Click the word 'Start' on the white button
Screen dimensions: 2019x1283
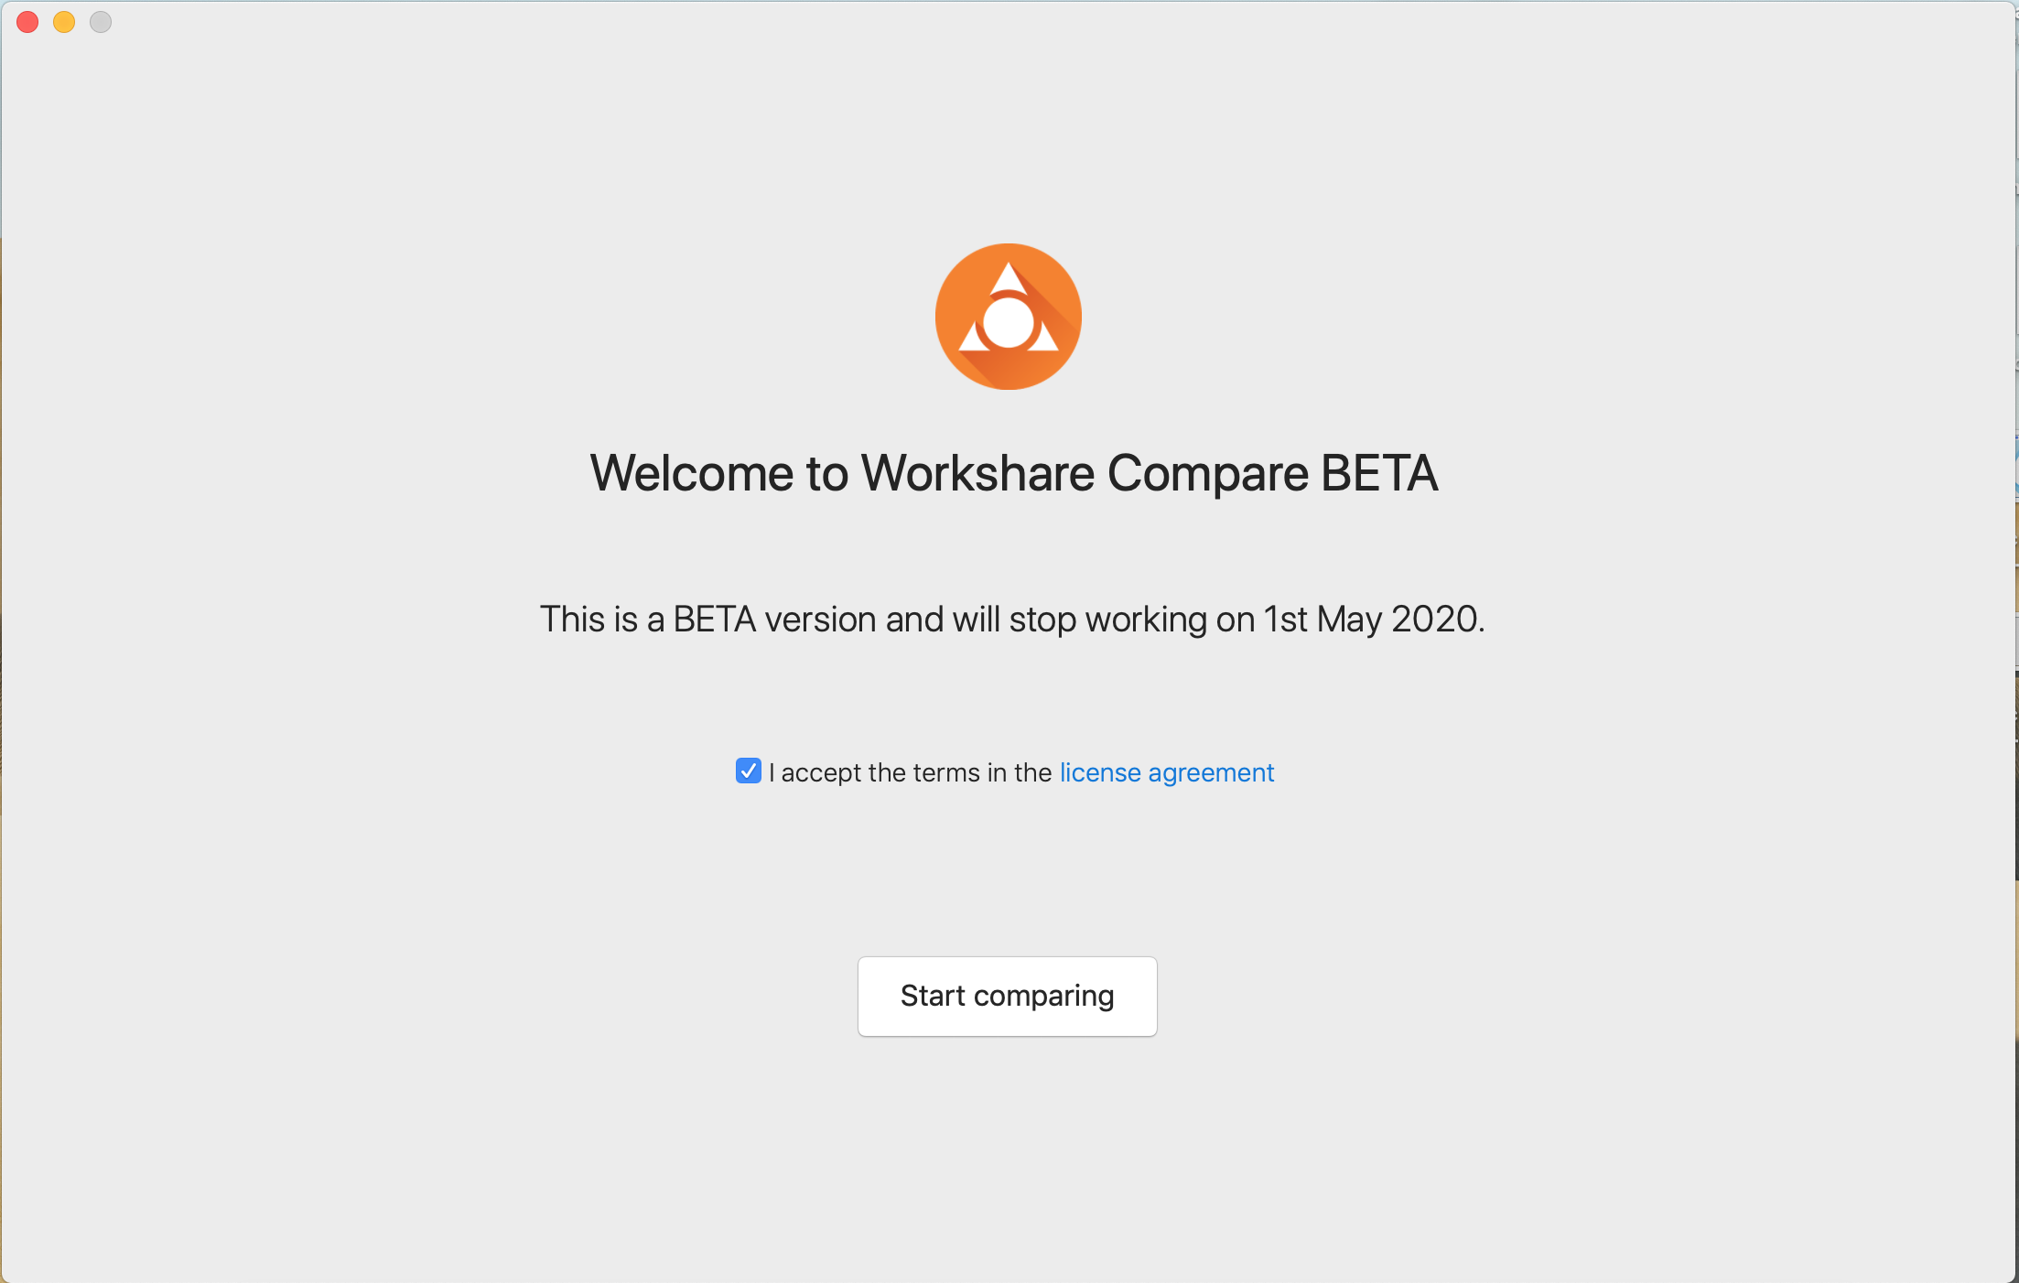[933, 996]
